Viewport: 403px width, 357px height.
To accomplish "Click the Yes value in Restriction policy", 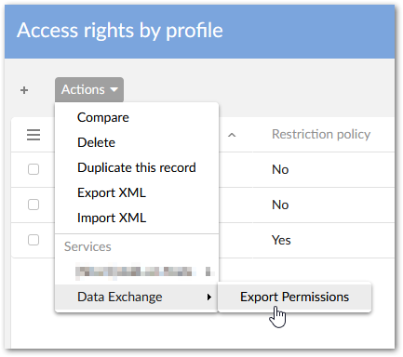I will (x=281, y=240).
